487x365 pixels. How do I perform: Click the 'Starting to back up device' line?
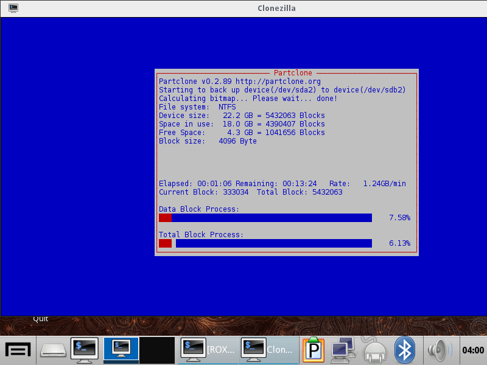(x=282, y=90)
